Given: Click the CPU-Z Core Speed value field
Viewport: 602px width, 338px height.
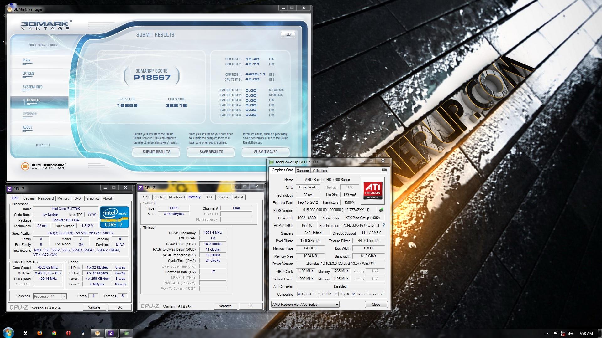Looking at the screenshot, I should tap(48, 268).
